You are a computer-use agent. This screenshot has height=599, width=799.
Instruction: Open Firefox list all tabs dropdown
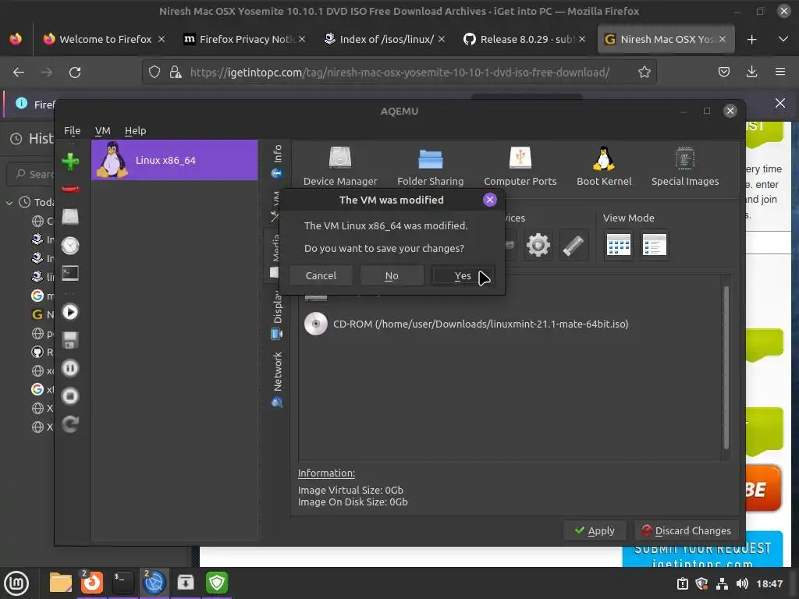coord(783,39)
